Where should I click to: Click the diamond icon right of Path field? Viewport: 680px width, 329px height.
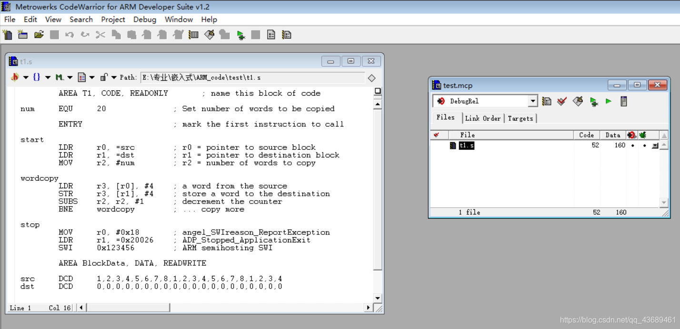[372, 78]
